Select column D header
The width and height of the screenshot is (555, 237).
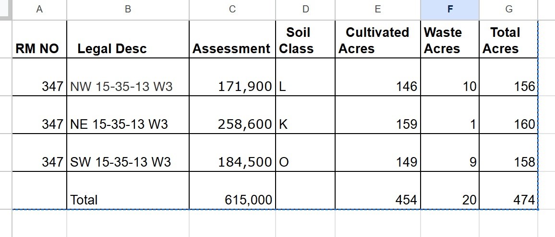point(305,10)
